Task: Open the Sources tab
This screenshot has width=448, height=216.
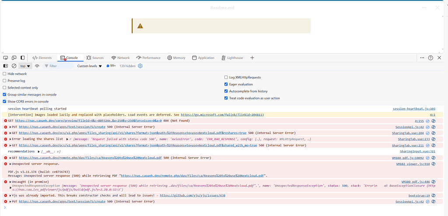Action: click(95, 58)
